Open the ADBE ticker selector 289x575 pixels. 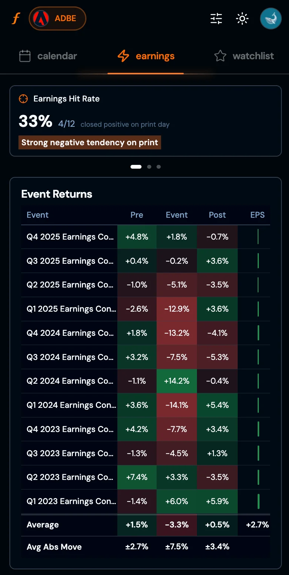pos(57,18)
